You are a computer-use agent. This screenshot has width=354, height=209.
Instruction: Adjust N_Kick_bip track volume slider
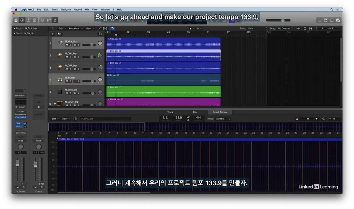pyautogui.click(x=89, y=45)
